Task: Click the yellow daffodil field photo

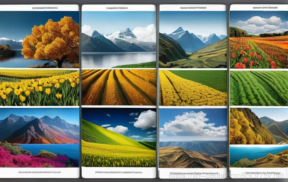Action: 39,87
